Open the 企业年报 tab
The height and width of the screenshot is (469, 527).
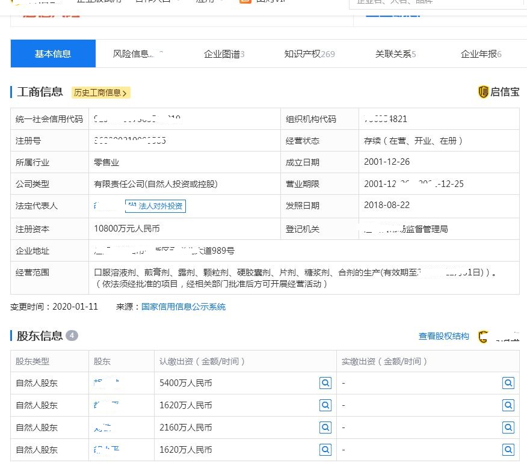pyautogui.click(x=481, y=54)
